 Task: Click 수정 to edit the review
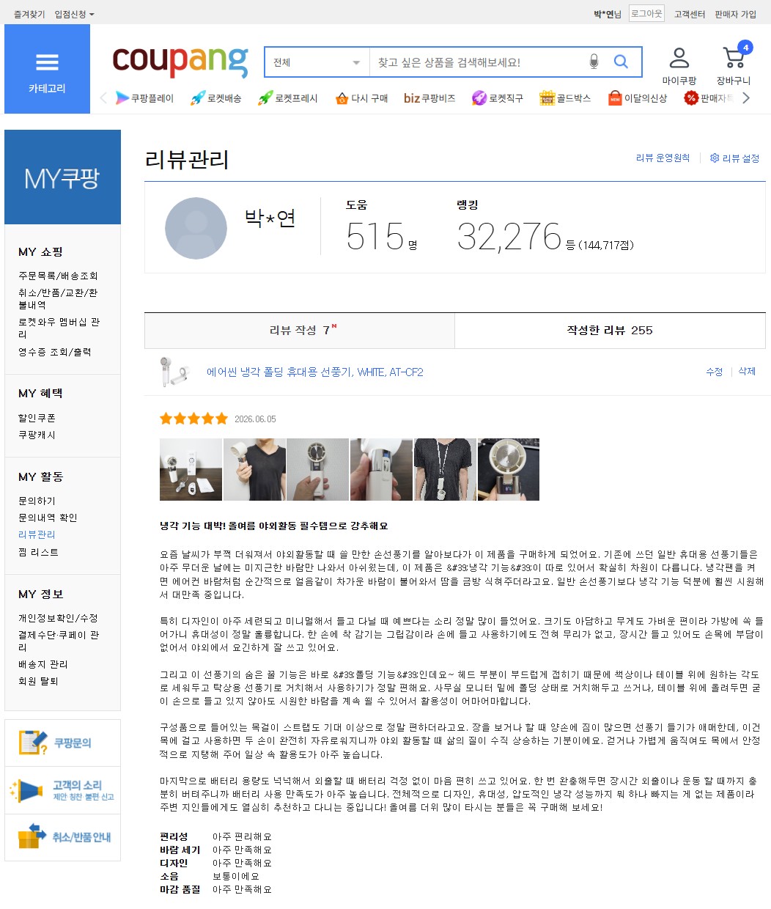[715, 372]
